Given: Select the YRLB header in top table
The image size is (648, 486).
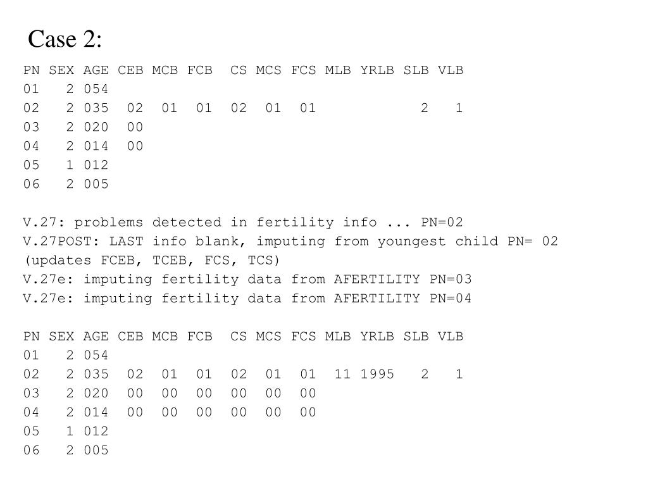Looking at the screenshot, I should pos(377,70).
